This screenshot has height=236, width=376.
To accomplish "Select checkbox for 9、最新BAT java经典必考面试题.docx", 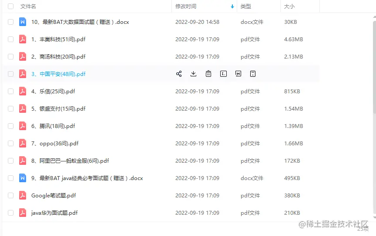I will point(10,178).
